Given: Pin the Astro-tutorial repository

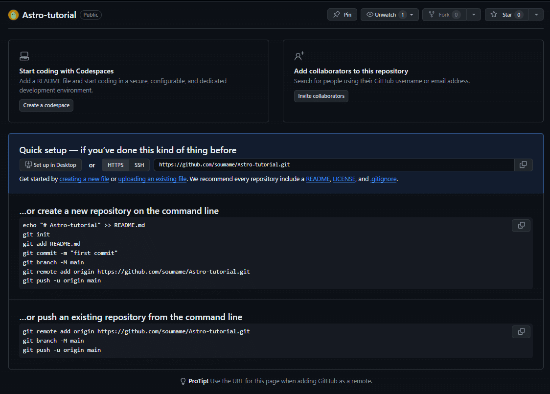Looking at the screenshot, I should 342,15.
